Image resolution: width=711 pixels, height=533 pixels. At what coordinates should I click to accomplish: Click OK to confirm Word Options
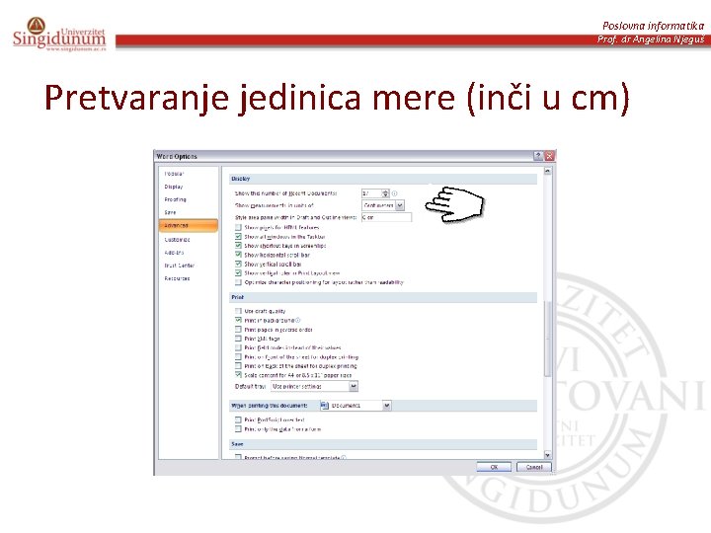coord(494,467)
